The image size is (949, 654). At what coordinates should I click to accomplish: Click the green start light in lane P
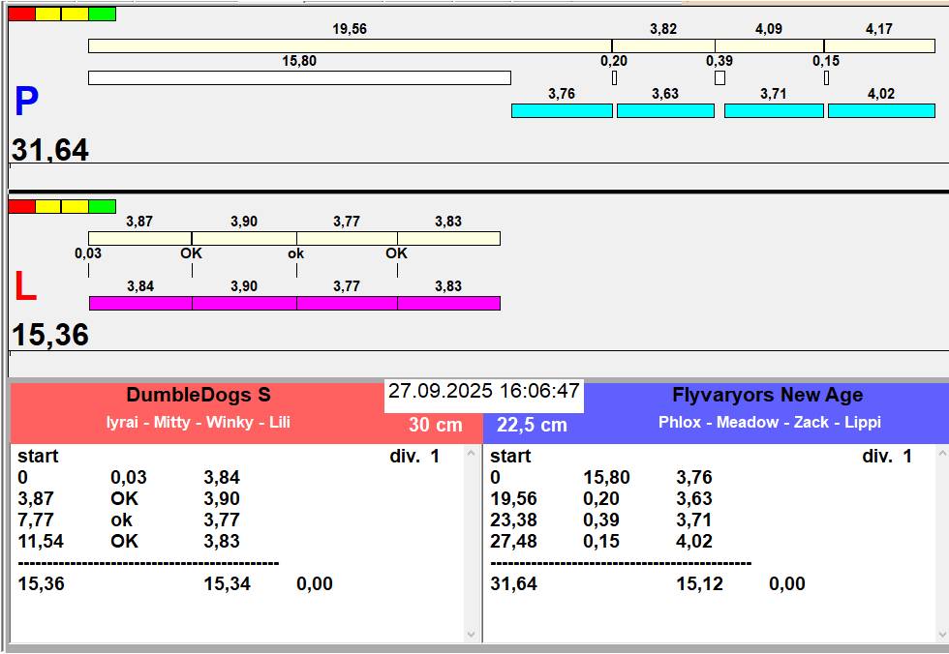103,14
